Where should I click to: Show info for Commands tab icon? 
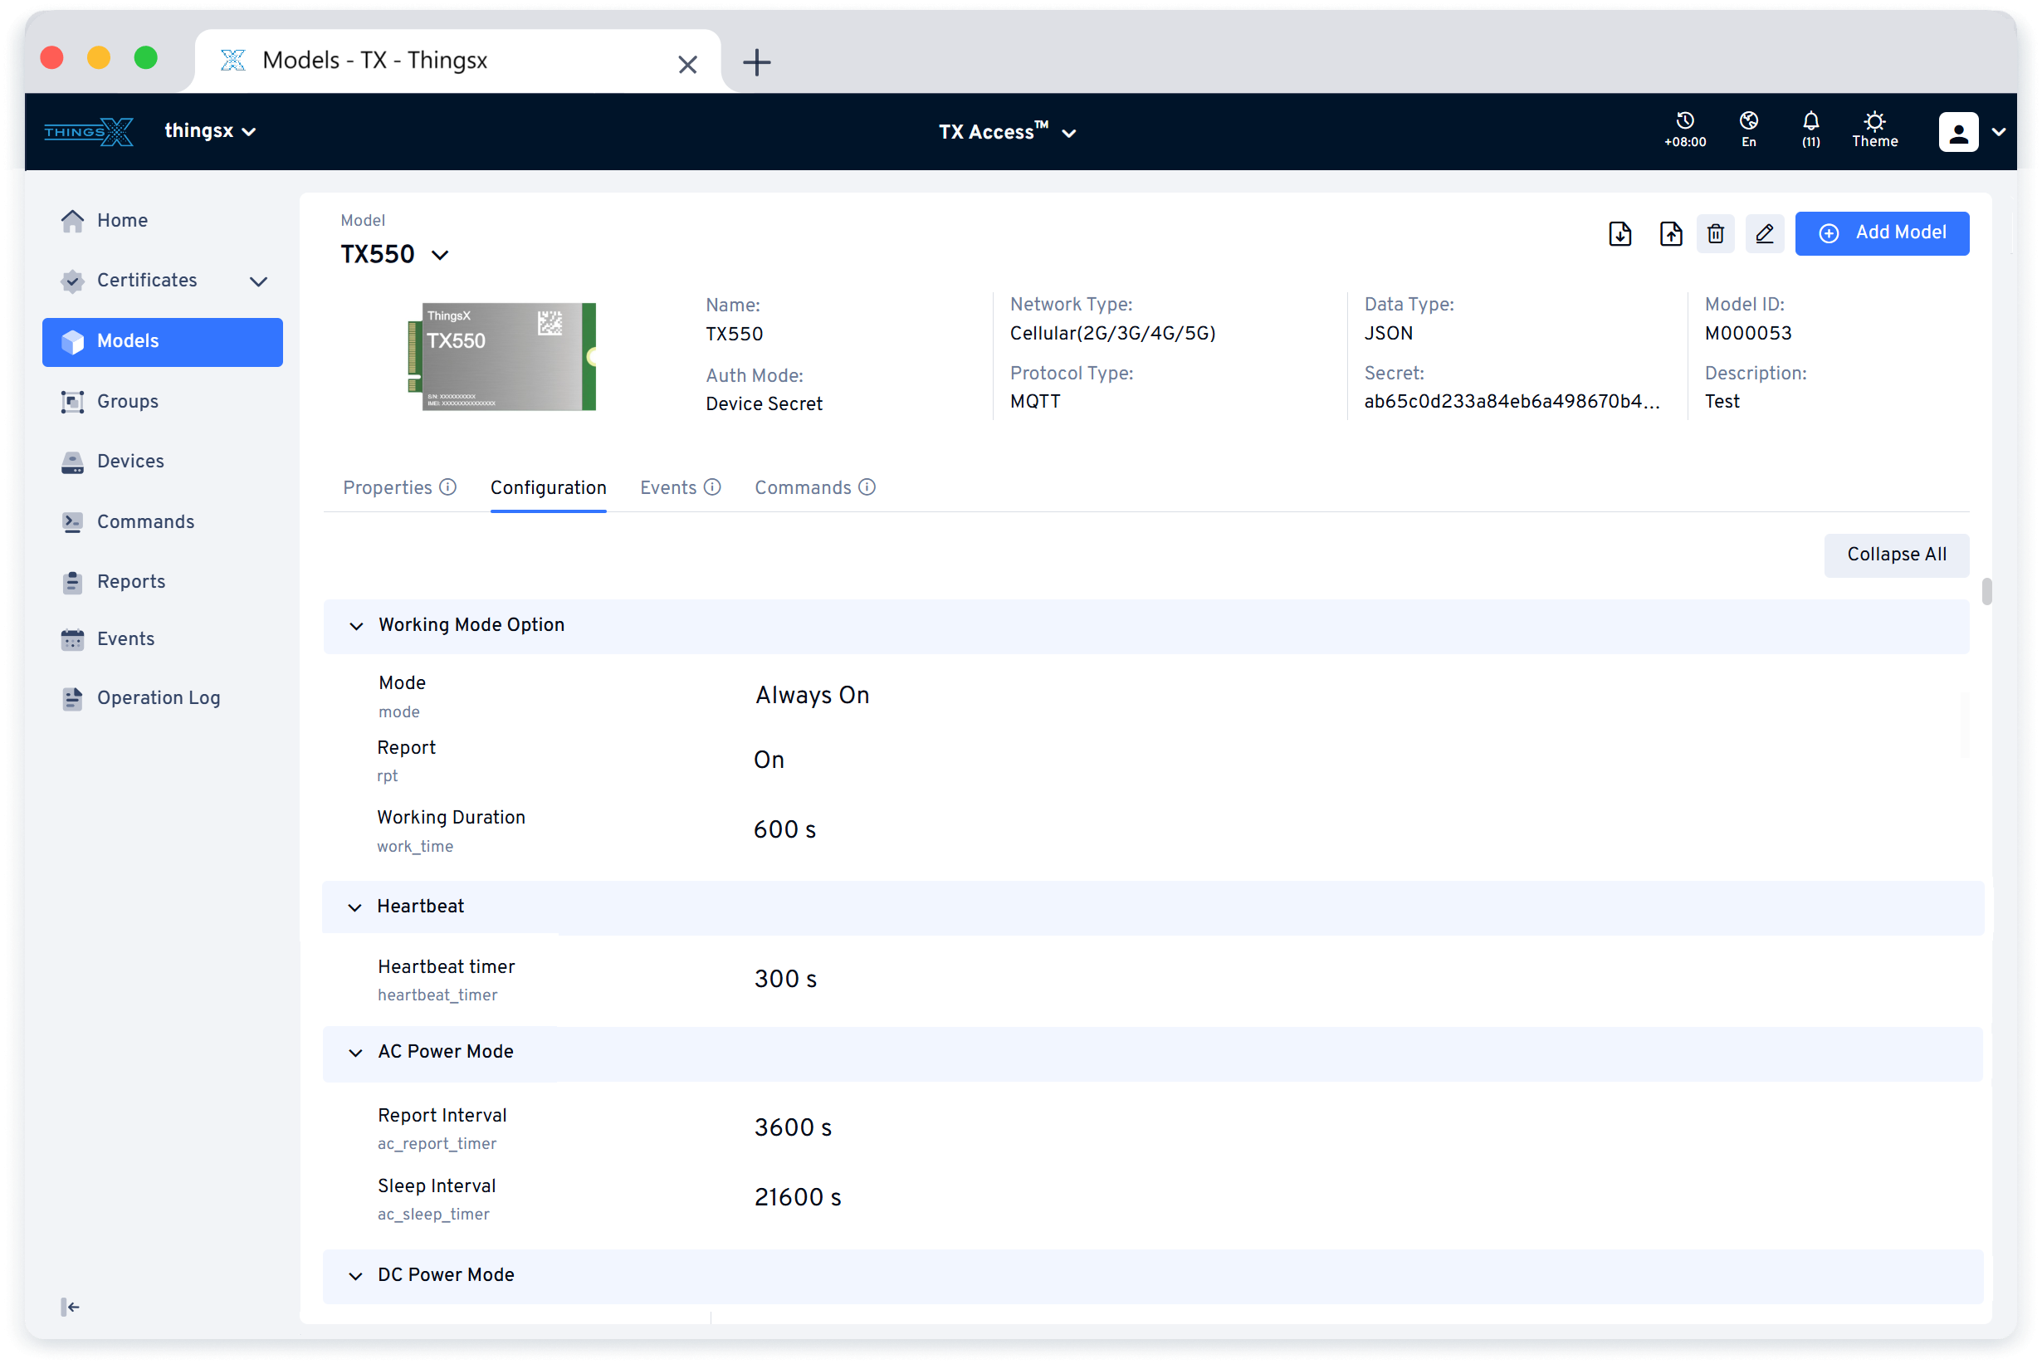point(867,487)
